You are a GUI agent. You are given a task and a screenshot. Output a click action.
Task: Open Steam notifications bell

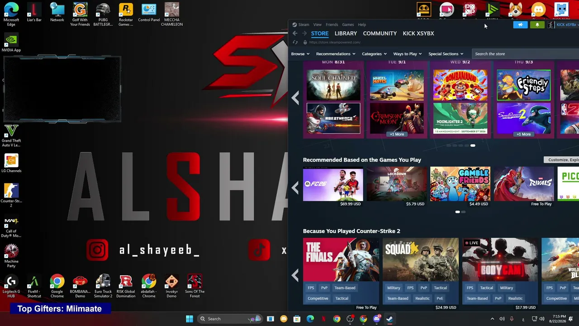coord(537,25)
